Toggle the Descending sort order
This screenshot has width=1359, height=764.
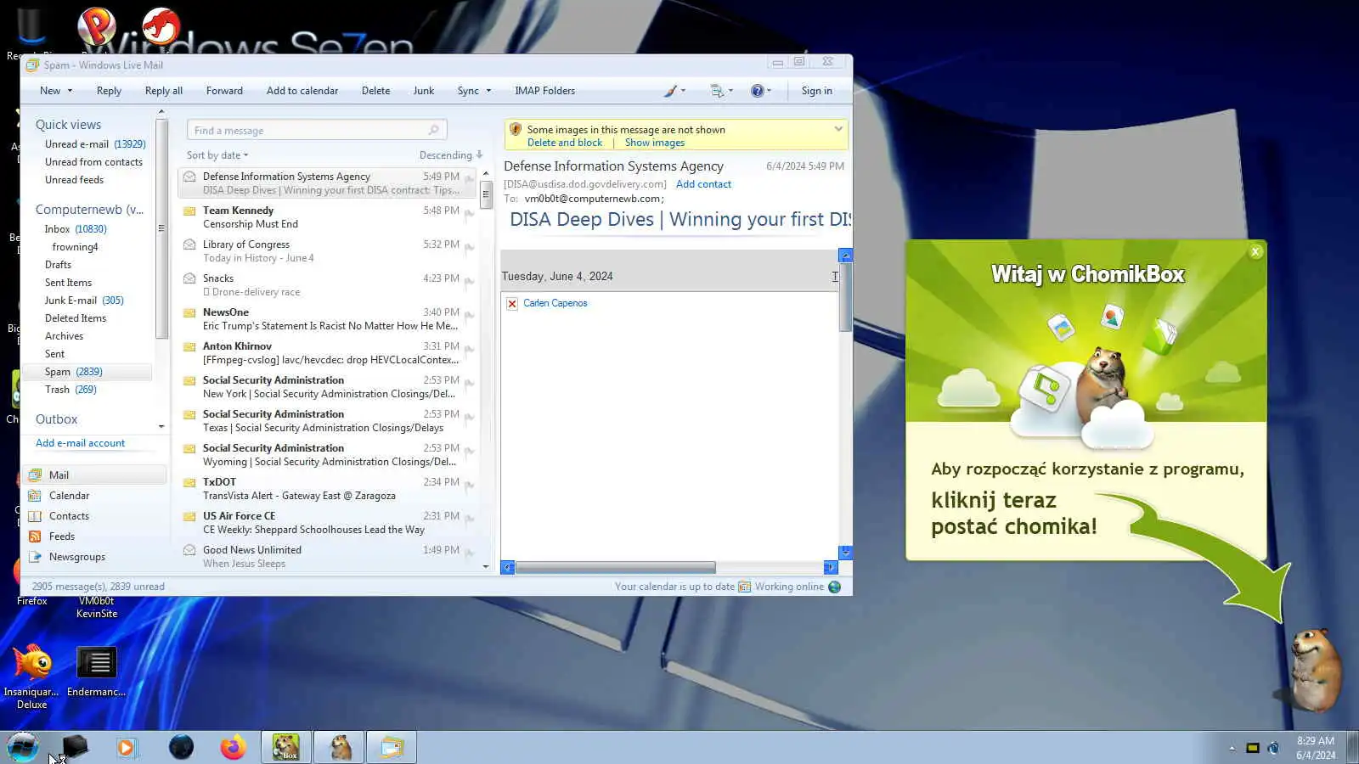pos(451,155)
